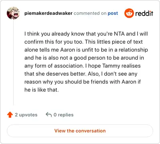Open the piemakerdeadwaker username link
Screen dimensions: 160x144
pos(48,13)
